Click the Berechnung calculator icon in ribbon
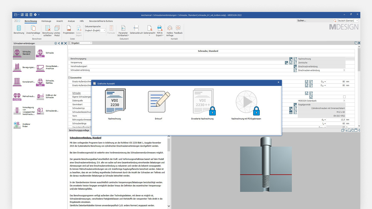This screenshot has width=372, height=209. tap(19, 28)
